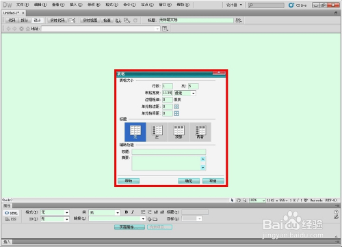Open the 编辑 (Edit) menu
The width and height of the screenshot is (342, 247).
40,5
